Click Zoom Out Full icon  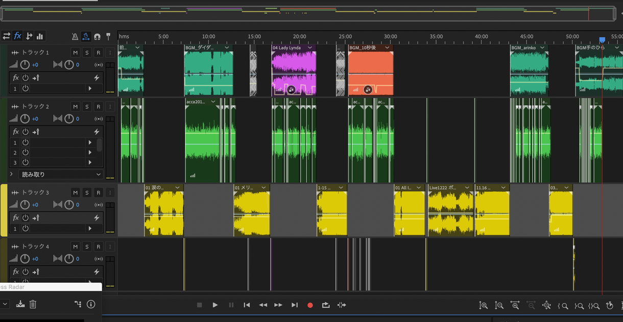click(546, 305)
